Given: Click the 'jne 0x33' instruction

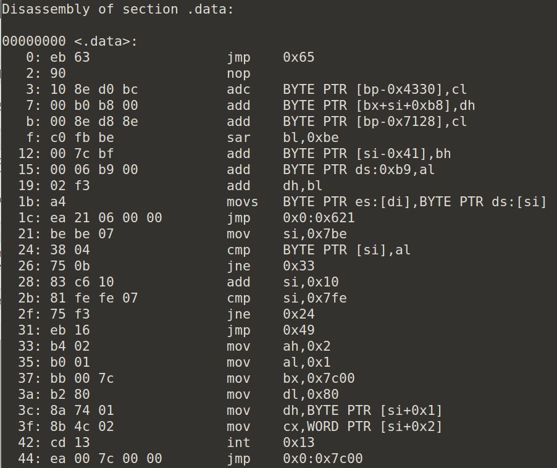Looking at the screenshot, I should [270, 266].
